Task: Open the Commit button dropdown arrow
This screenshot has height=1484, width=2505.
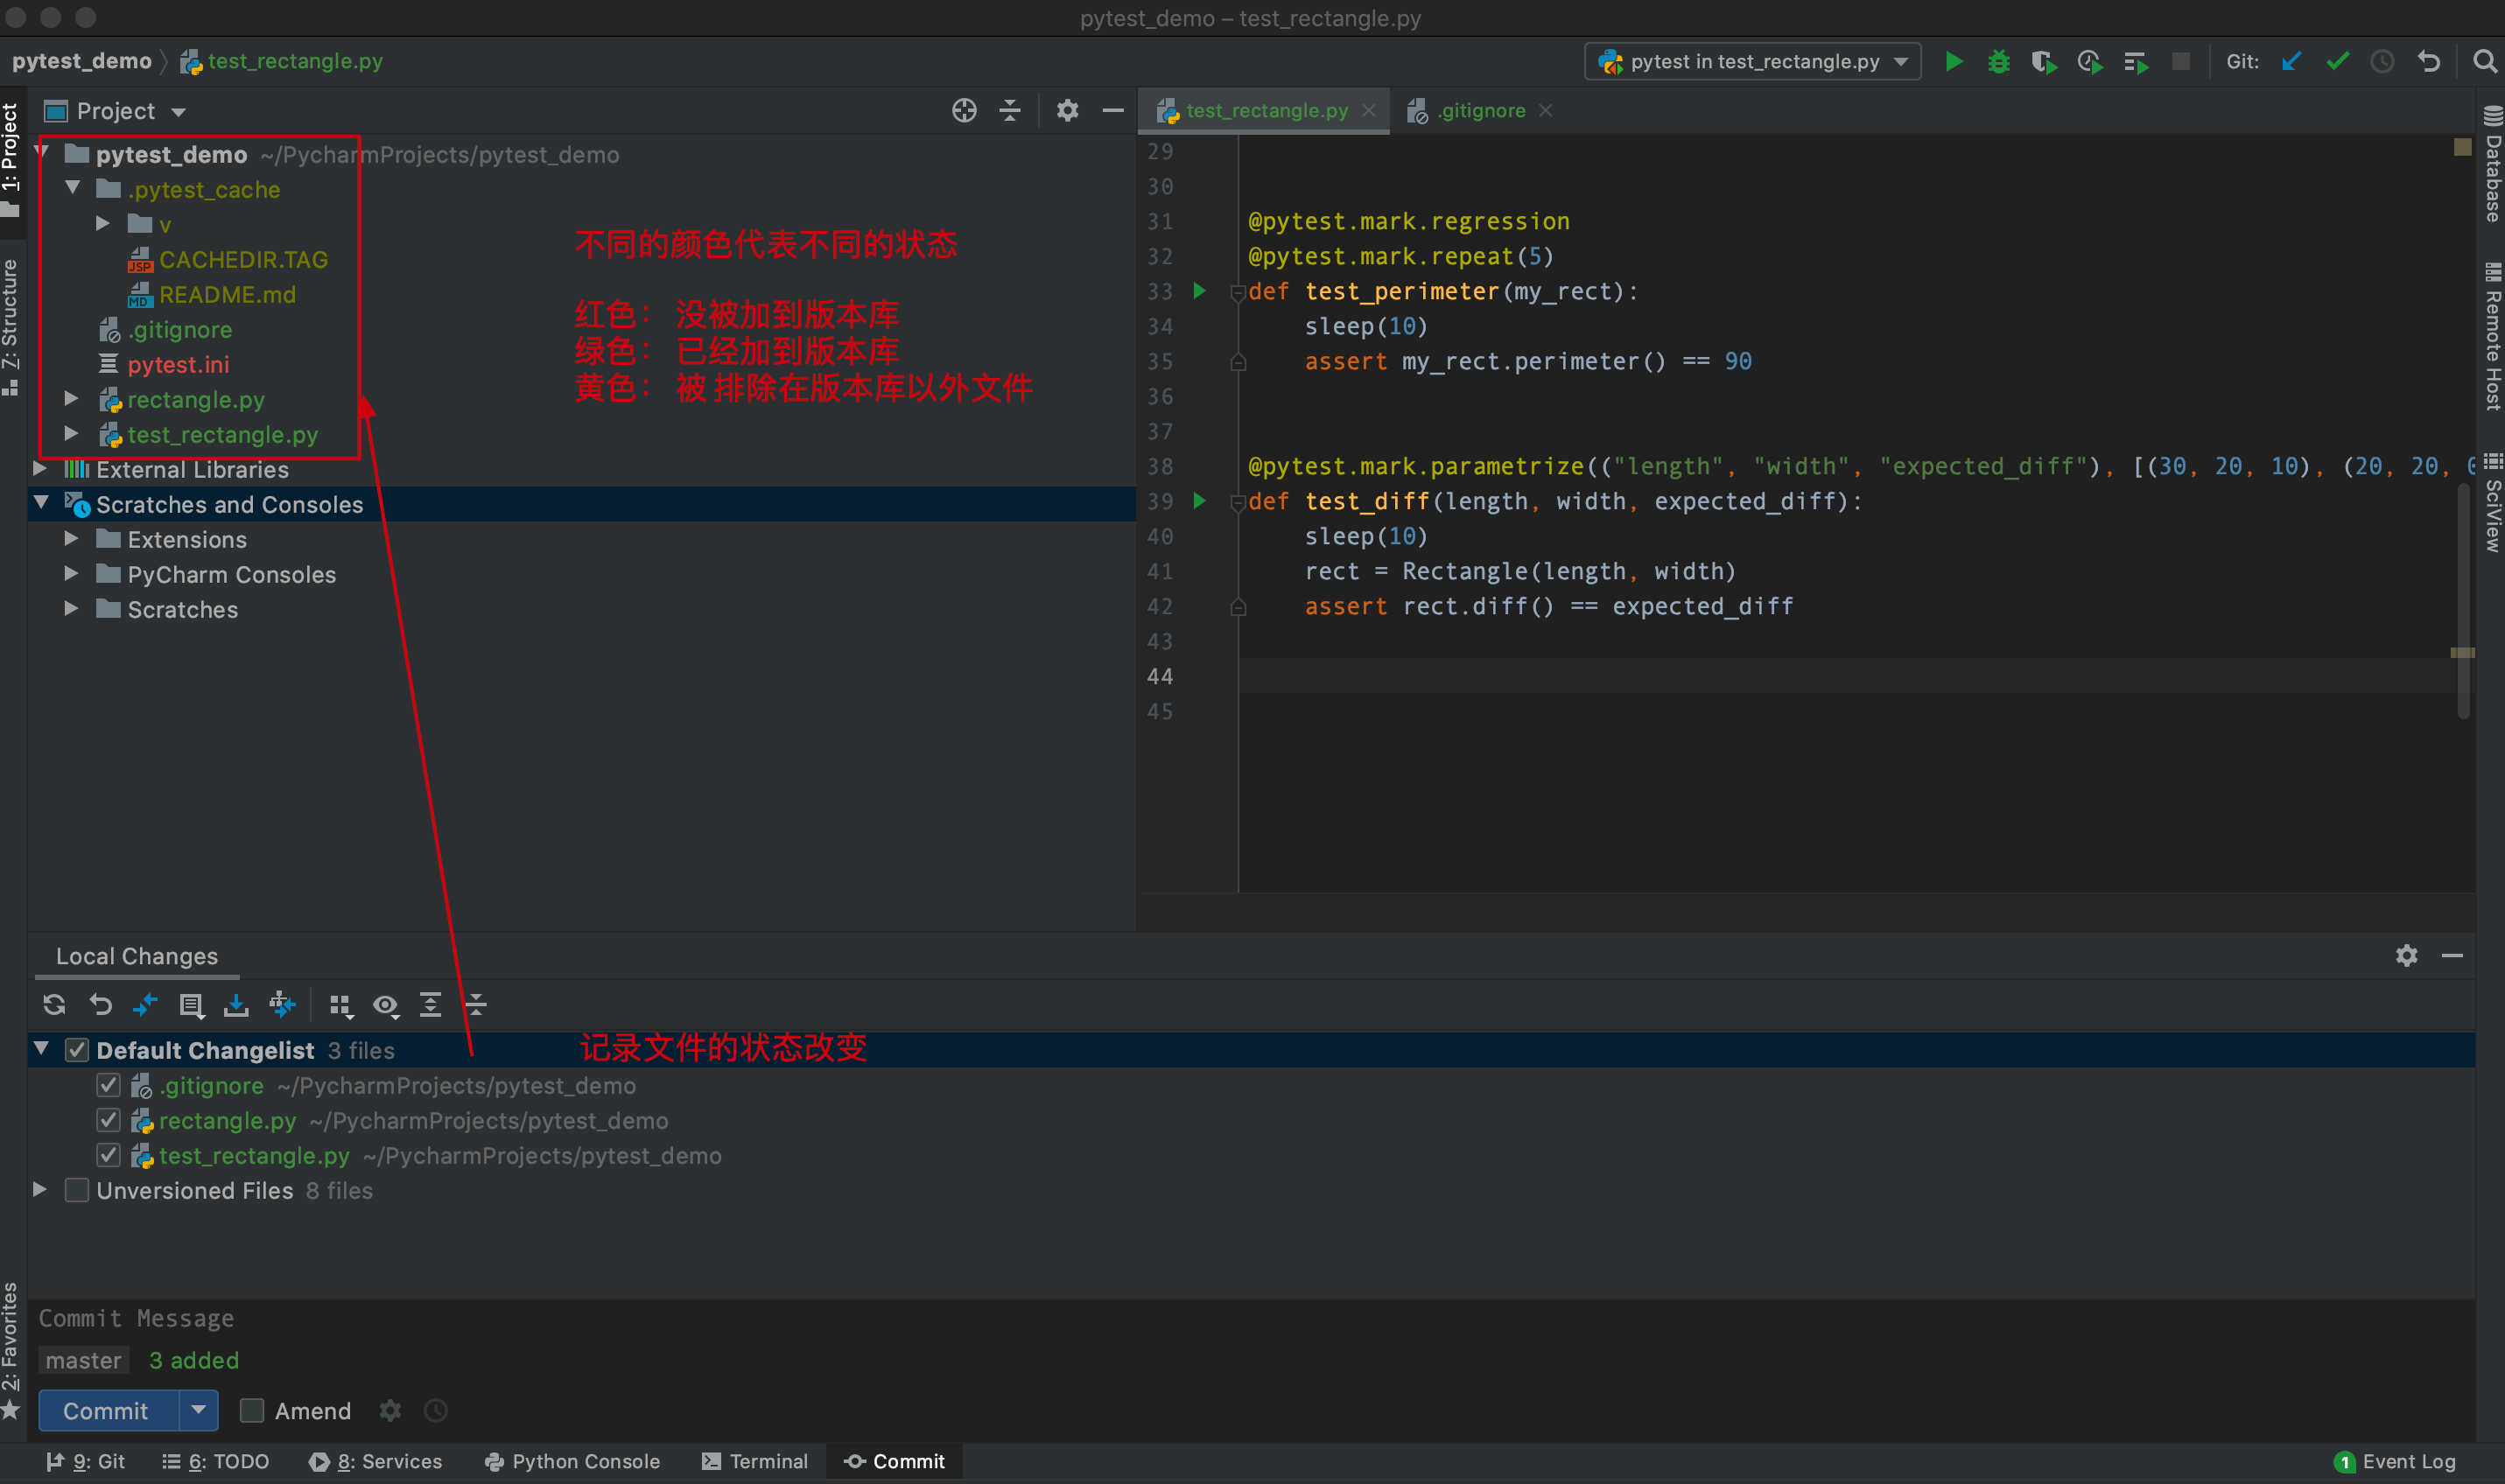Action: pos(199,1410)
